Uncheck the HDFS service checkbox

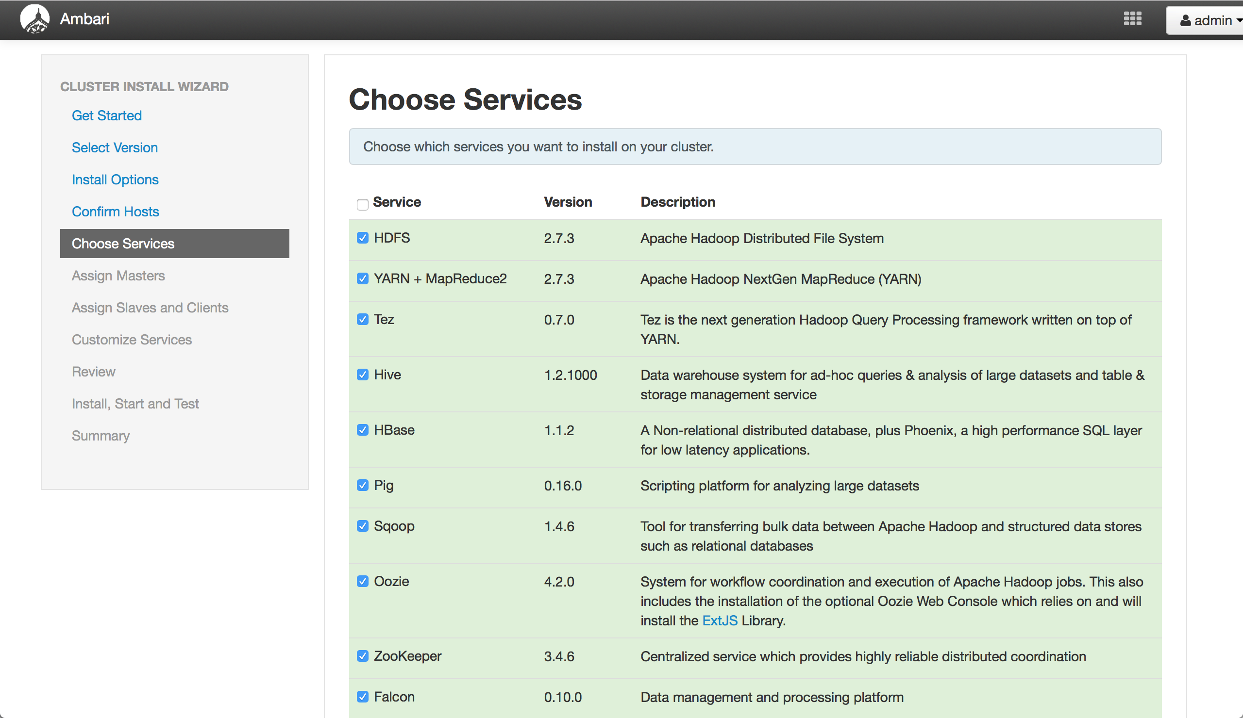pyautogui.click(x=363, y=238)
